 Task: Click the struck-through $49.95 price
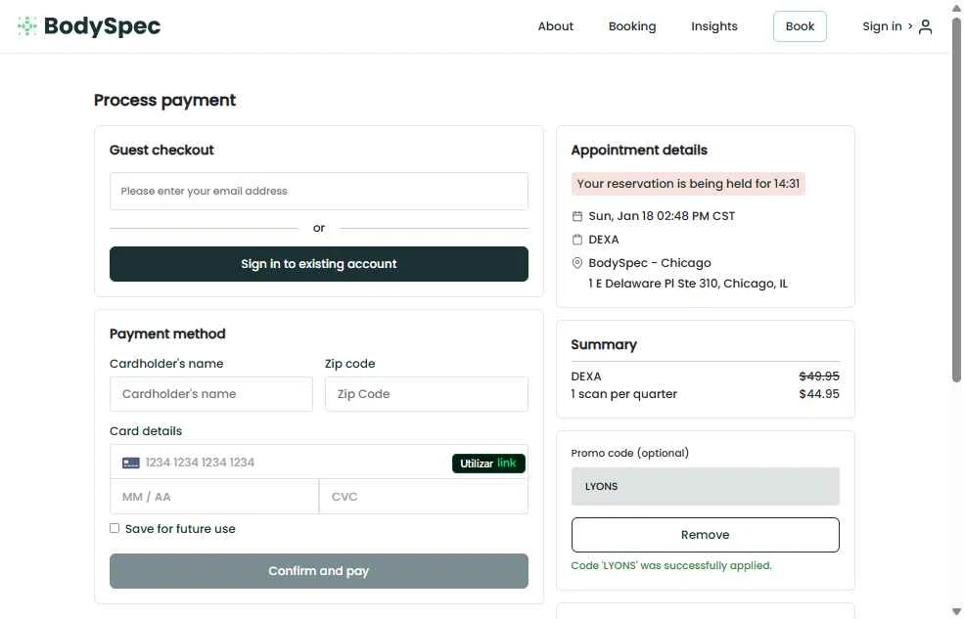819,376
